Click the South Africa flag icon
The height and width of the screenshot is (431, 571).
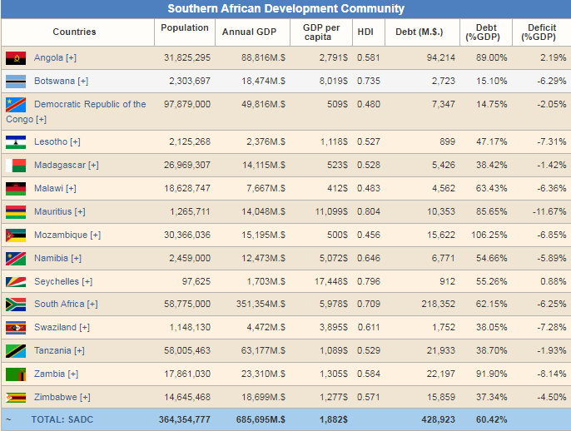(x=16, y=305)
